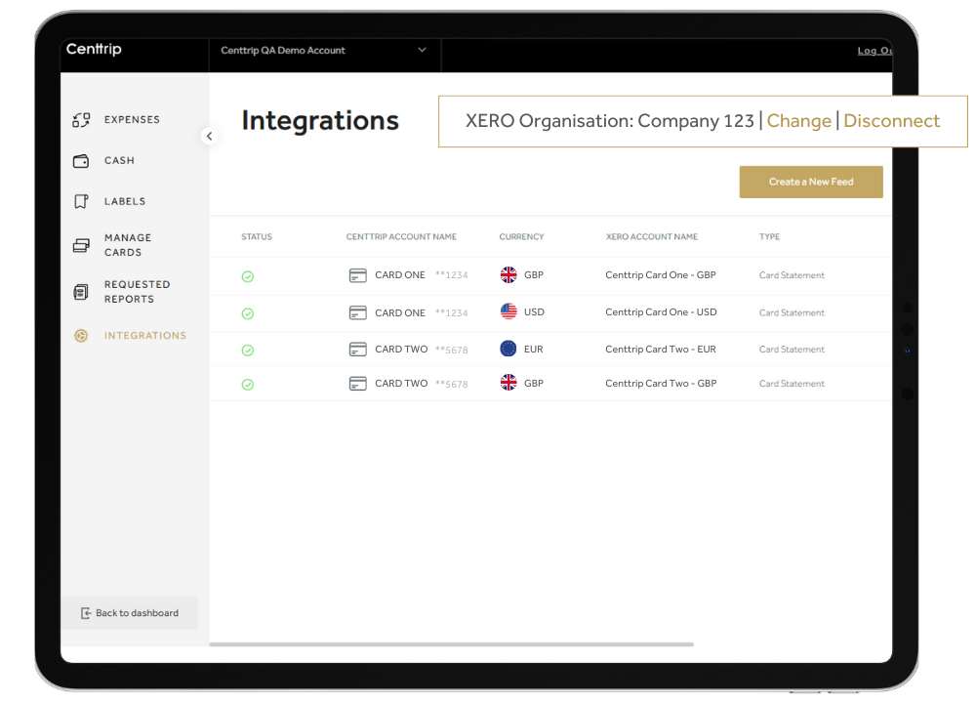Select Manage Cards in the sidebar
976x703 pixels.
(x=128, y=245)
